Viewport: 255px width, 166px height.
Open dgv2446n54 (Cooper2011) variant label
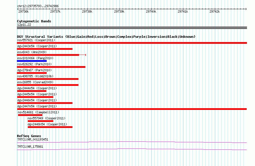37,100
